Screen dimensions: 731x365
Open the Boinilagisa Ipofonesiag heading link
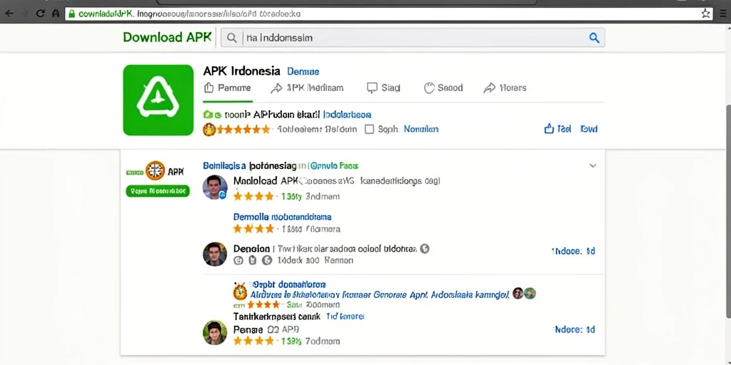(x=249, y=165)
